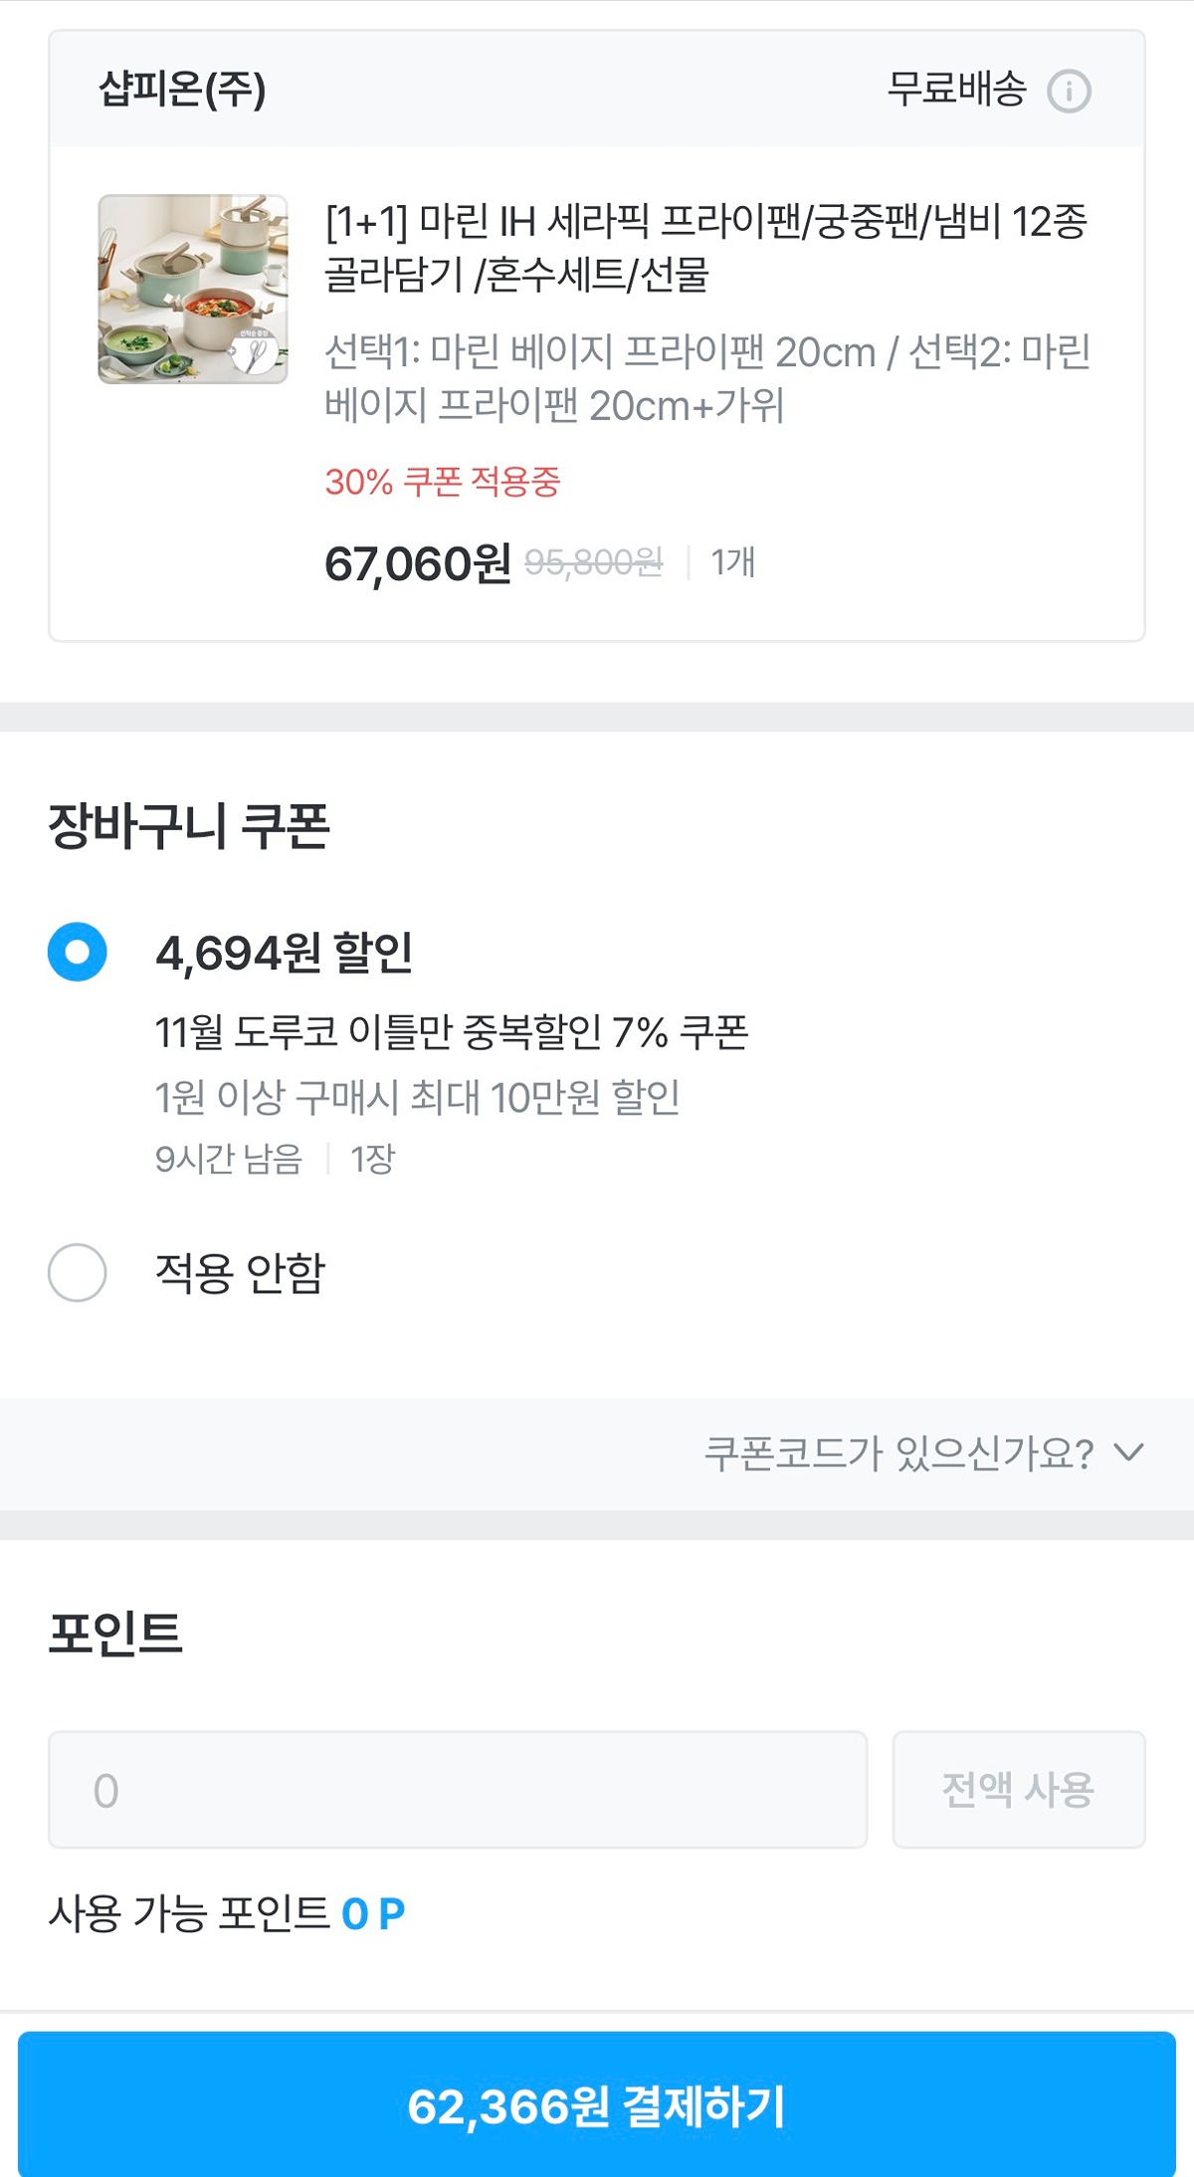
Task: Select the 적용 안함 radio button
Action: click(78, 1272)
